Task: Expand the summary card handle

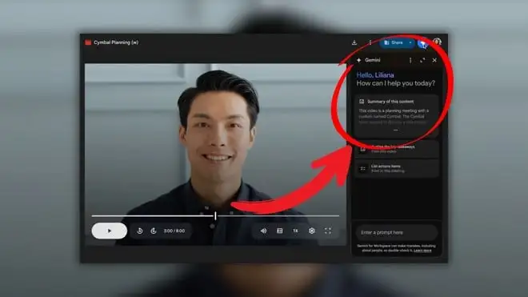Action: (x=396, y=130)
